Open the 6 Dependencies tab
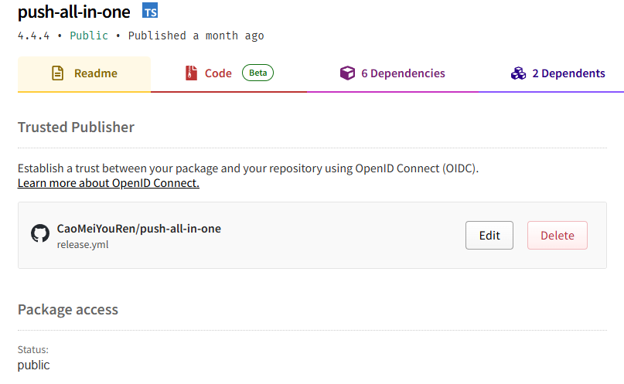The height and width of the screenshot is (384, 624). (x=392, y=74)
